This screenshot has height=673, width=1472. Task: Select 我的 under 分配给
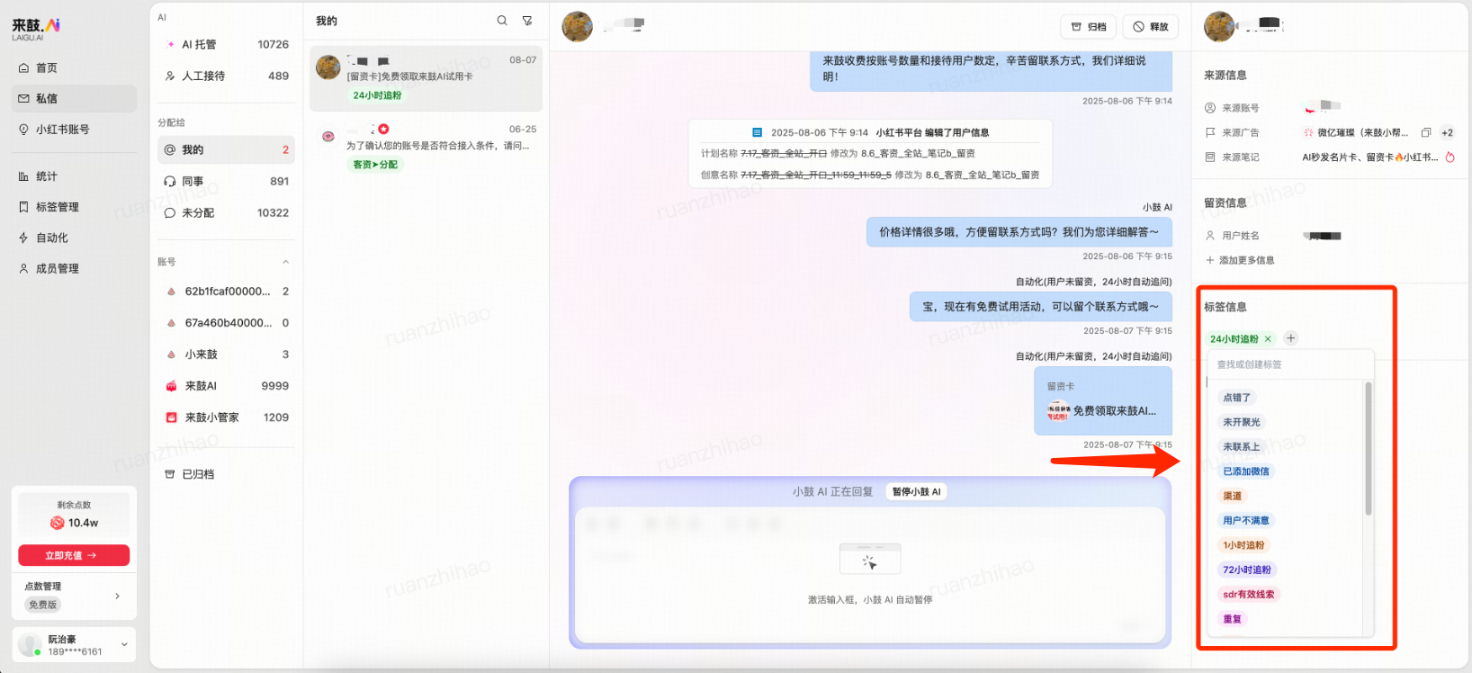[x=226, y=149]
